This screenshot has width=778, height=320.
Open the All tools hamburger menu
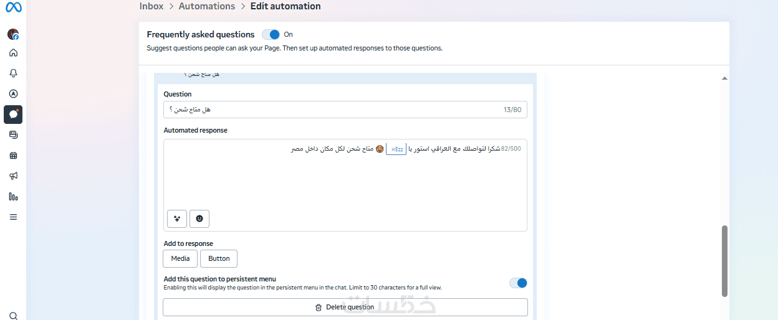pos(13,217)
